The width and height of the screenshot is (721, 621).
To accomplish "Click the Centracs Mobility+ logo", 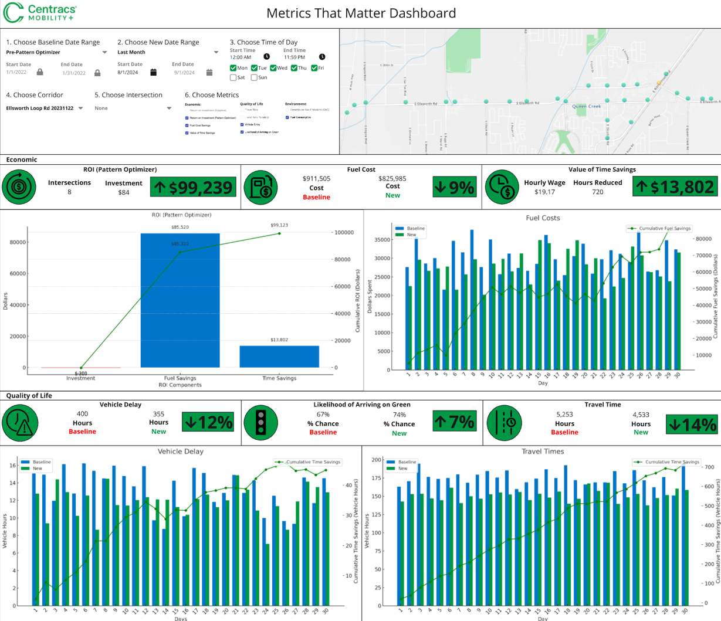I will [x=40, y=13].
